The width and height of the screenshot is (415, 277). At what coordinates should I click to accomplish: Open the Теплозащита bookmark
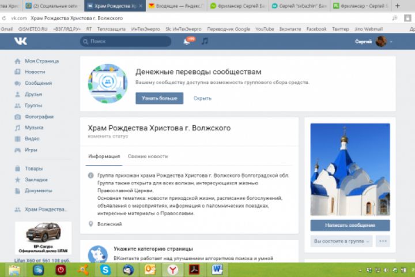click(111, 29)
